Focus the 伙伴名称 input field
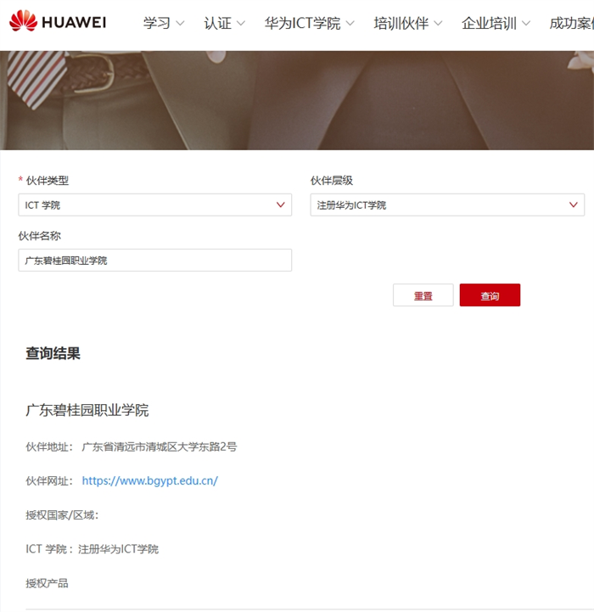This screenshot has height=612, width=594. (155, 260)
